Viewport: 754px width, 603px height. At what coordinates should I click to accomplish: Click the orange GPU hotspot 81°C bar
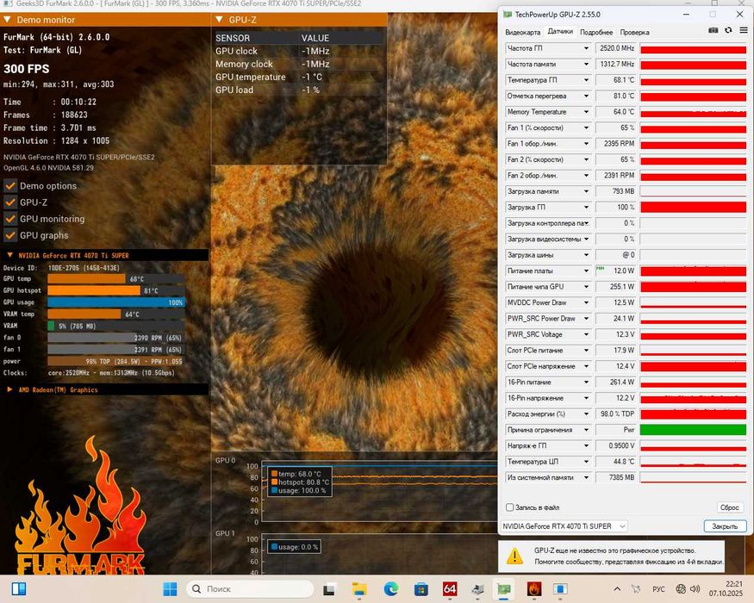point(94,290)
